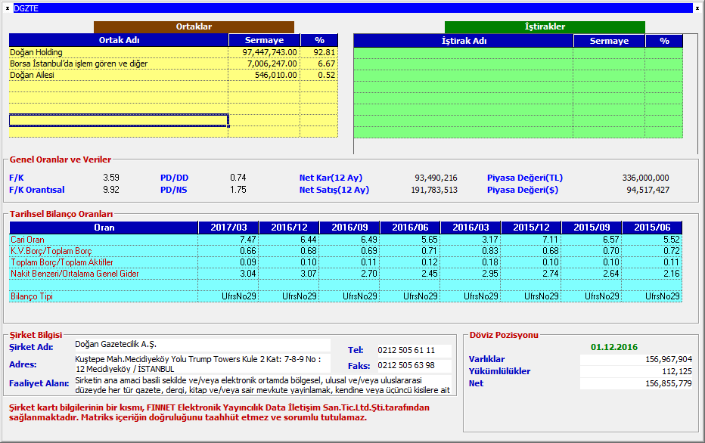Viewport: 705px width, 443px height.
Task: Select the Bilanço Tipi row label
Action: (32, 296)
